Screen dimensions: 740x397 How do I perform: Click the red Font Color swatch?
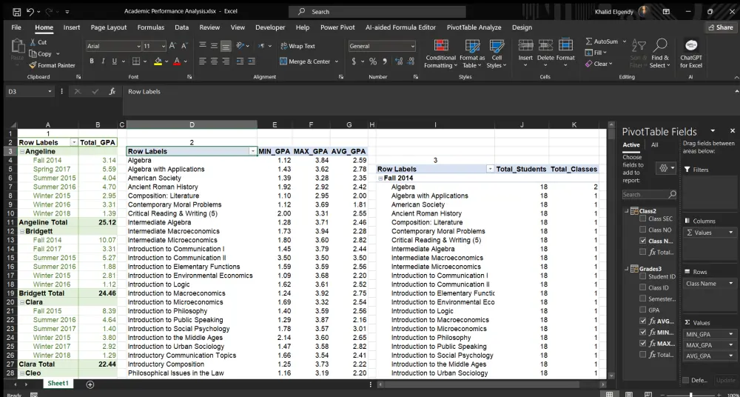(x=177, y=61)
